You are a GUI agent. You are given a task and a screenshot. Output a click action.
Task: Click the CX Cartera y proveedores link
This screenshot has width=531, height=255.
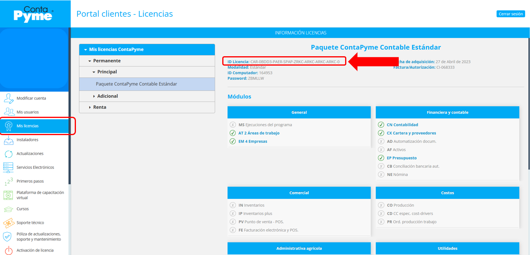411,133
